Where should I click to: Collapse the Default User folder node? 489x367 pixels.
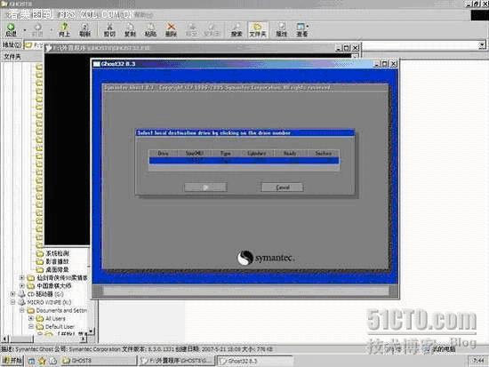pos(31,326)
